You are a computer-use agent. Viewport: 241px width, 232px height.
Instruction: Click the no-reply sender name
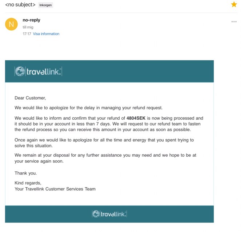point(31,20)
